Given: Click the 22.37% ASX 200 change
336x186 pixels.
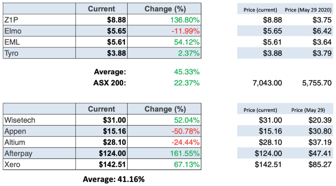Looking at the screenshot, I should coord(187,83).
